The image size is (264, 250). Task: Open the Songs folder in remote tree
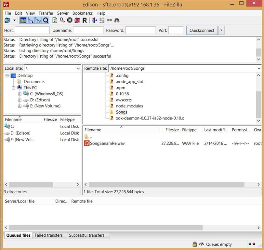click(x=121, y=112)
